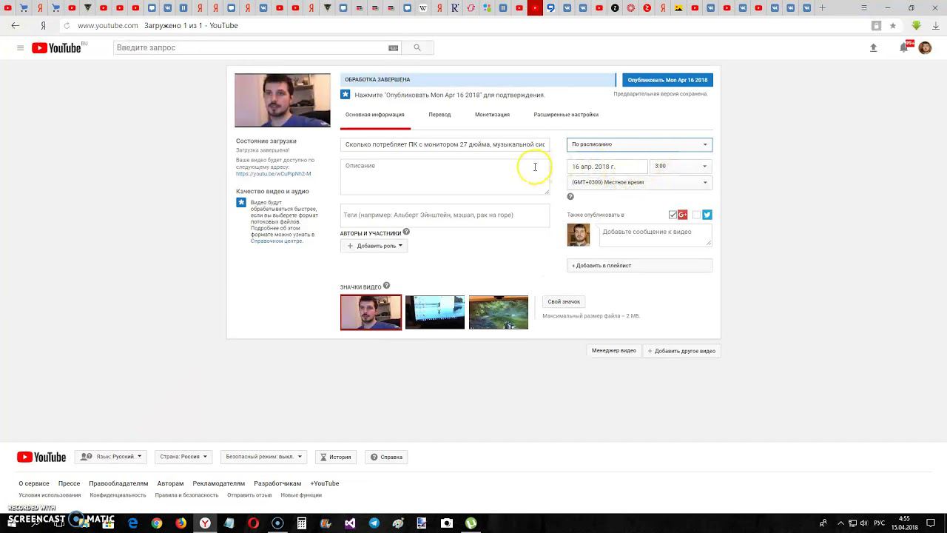Click the help icon below the timezone dropdown
The image size is (947, 533).
570,196
